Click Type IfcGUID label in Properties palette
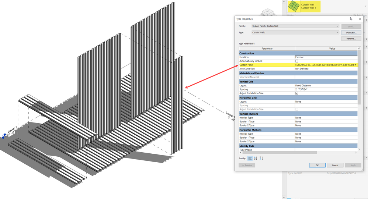Image resolution: width=368 pixels, height=199 pixels. [x=295, y=173]
